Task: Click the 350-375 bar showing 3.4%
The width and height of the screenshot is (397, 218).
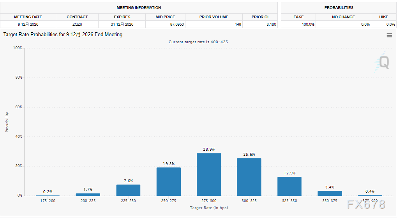Action: coord(330,193)
